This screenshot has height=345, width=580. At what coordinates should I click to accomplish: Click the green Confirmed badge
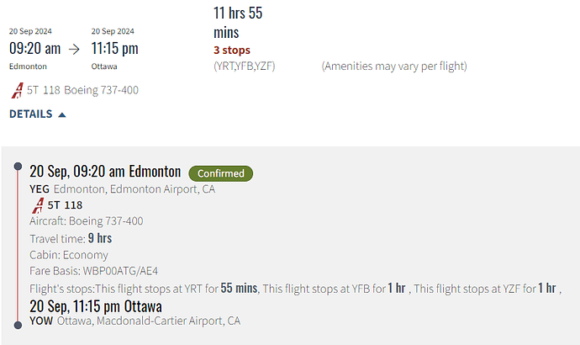(x=220, y=173)
